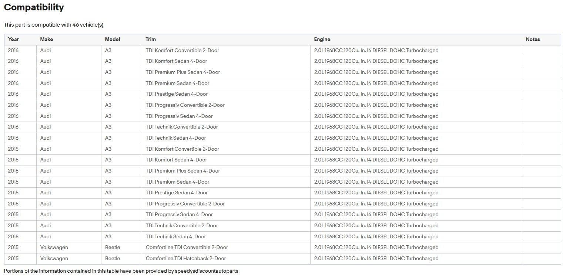Image resolution: width=566 pixels, height=276 pixels.
Task: Select the Compatibility heading
Action: coord(34,7)
